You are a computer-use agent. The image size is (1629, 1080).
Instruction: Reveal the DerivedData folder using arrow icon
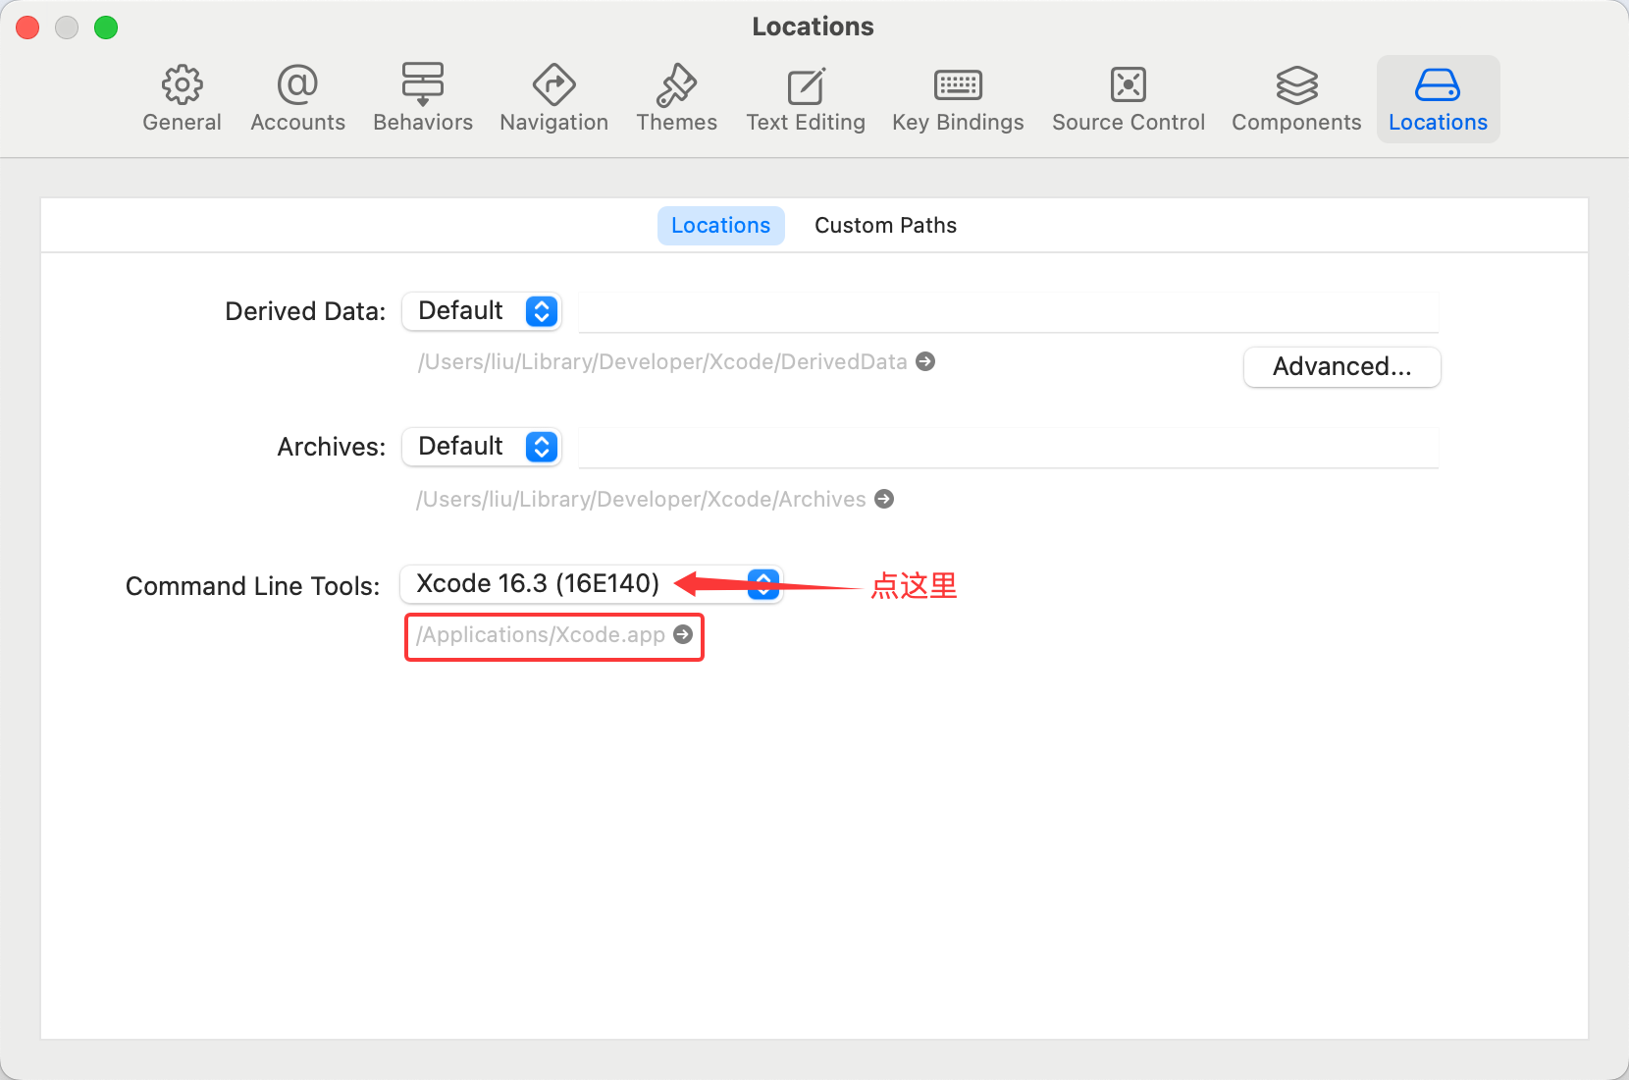925,362
